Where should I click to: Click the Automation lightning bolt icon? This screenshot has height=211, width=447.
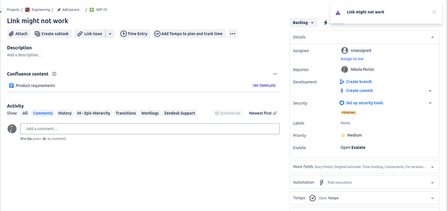pos(321,182)
